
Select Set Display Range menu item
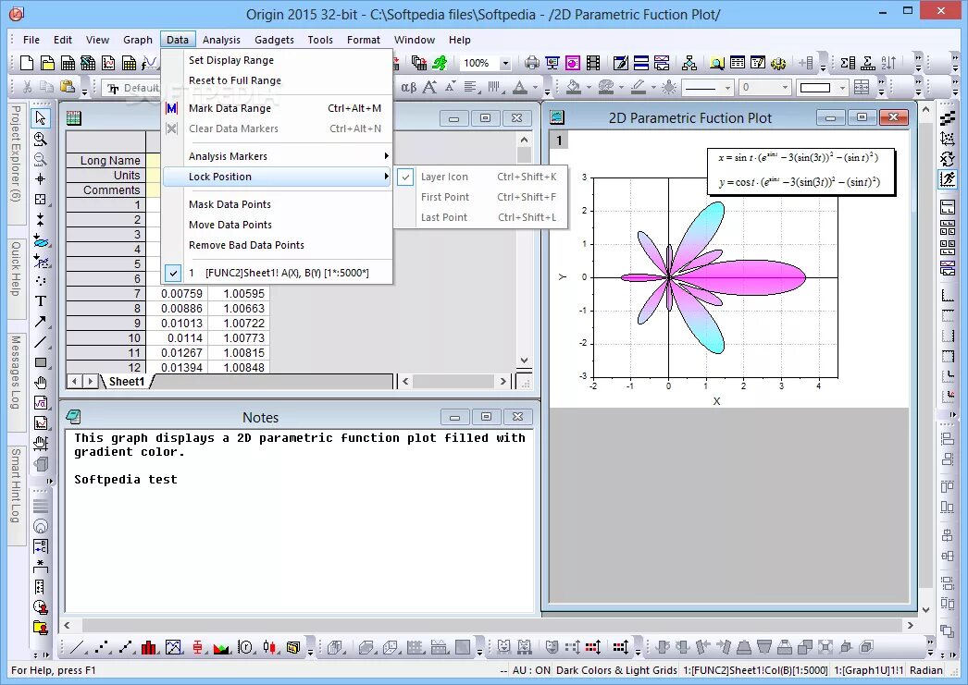[x=277, y=60]
